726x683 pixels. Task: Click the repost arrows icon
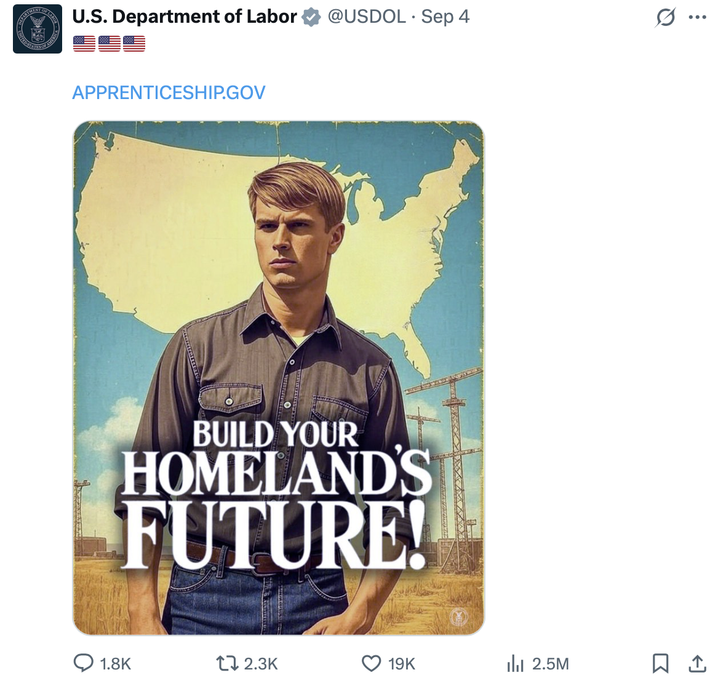227,663
